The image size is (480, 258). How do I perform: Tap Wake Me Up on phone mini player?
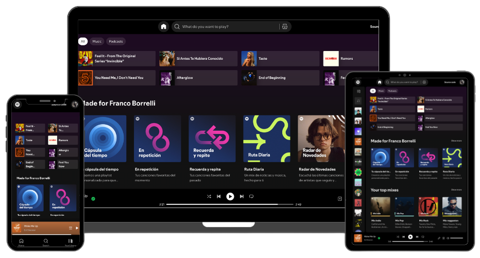[31, 226]
